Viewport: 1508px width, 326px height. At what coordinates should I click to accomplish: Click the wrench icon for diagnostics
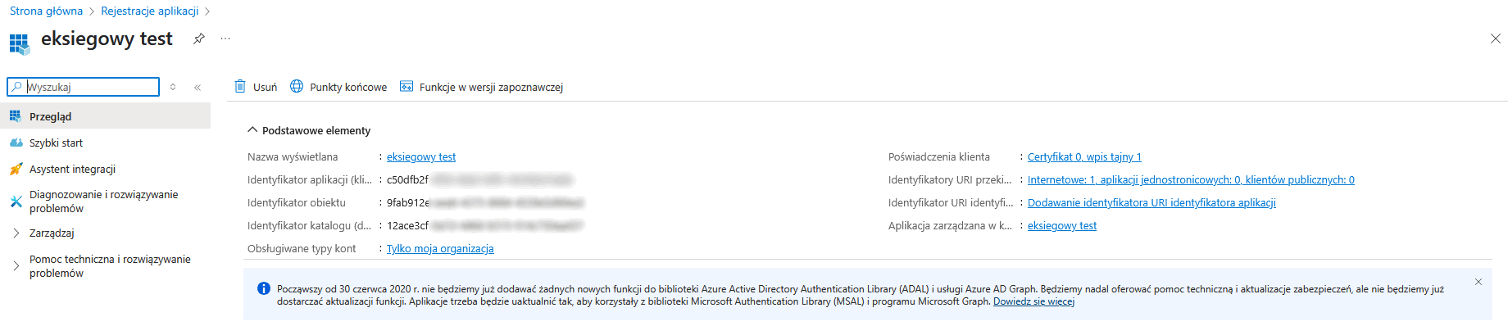[x=16, y=201]
